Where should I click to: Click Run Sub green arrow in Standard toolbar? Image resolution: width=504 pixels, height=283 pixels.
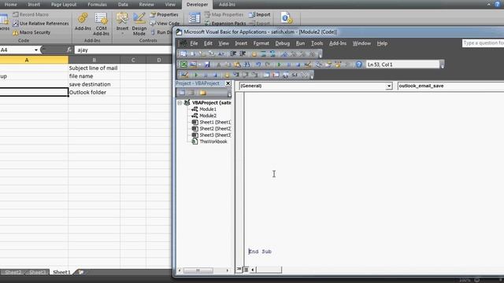coord(280,64)
